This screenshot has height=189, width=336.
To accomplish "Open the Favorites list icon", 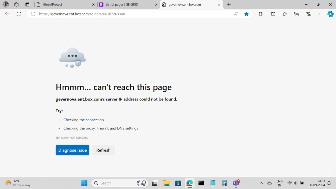I will point(285,14).
